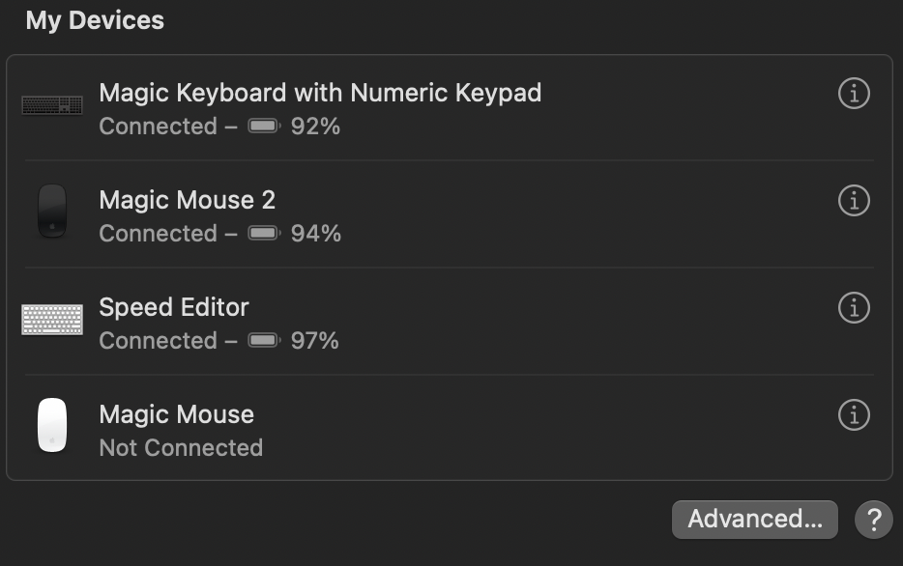This screenshot has width=903, height=566.
Task: Select the Speed Editor device name
Action: pos(174,307)
